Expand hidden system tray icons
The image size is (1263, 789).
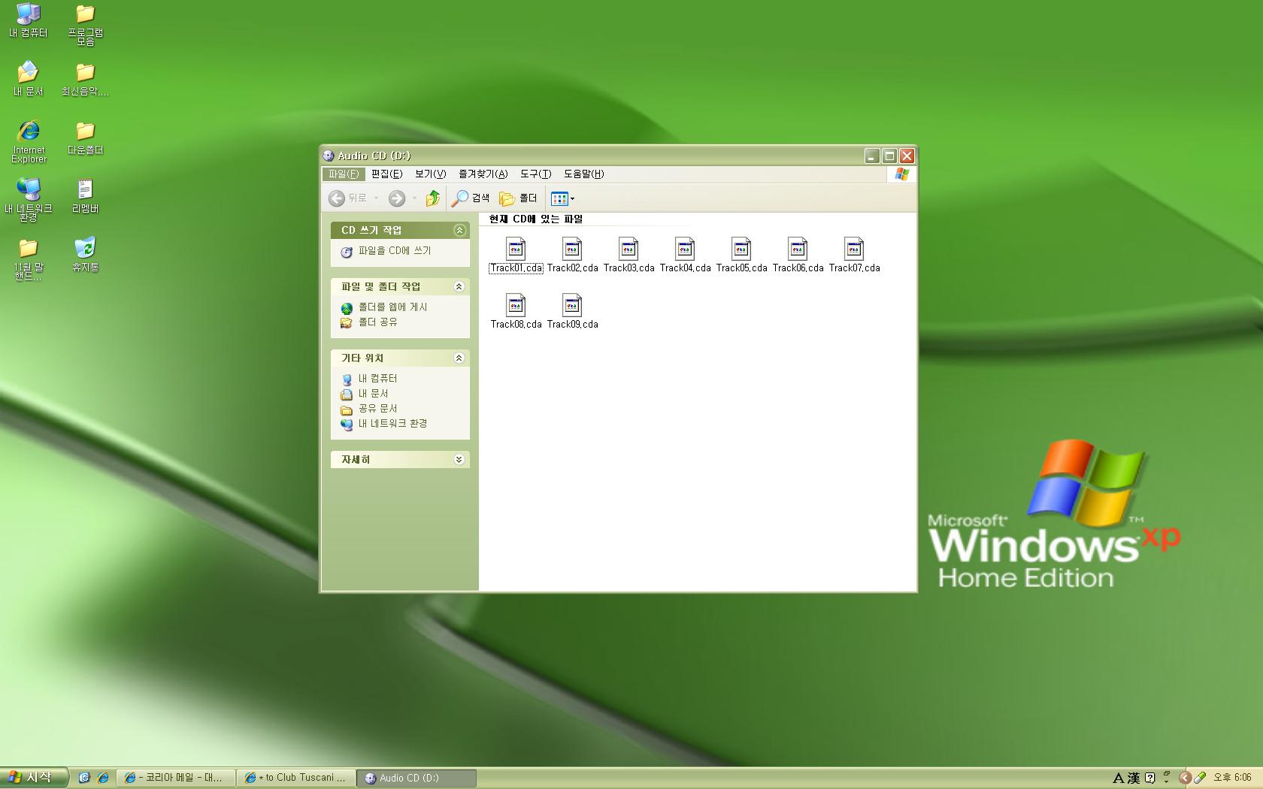pos(1185,778)
